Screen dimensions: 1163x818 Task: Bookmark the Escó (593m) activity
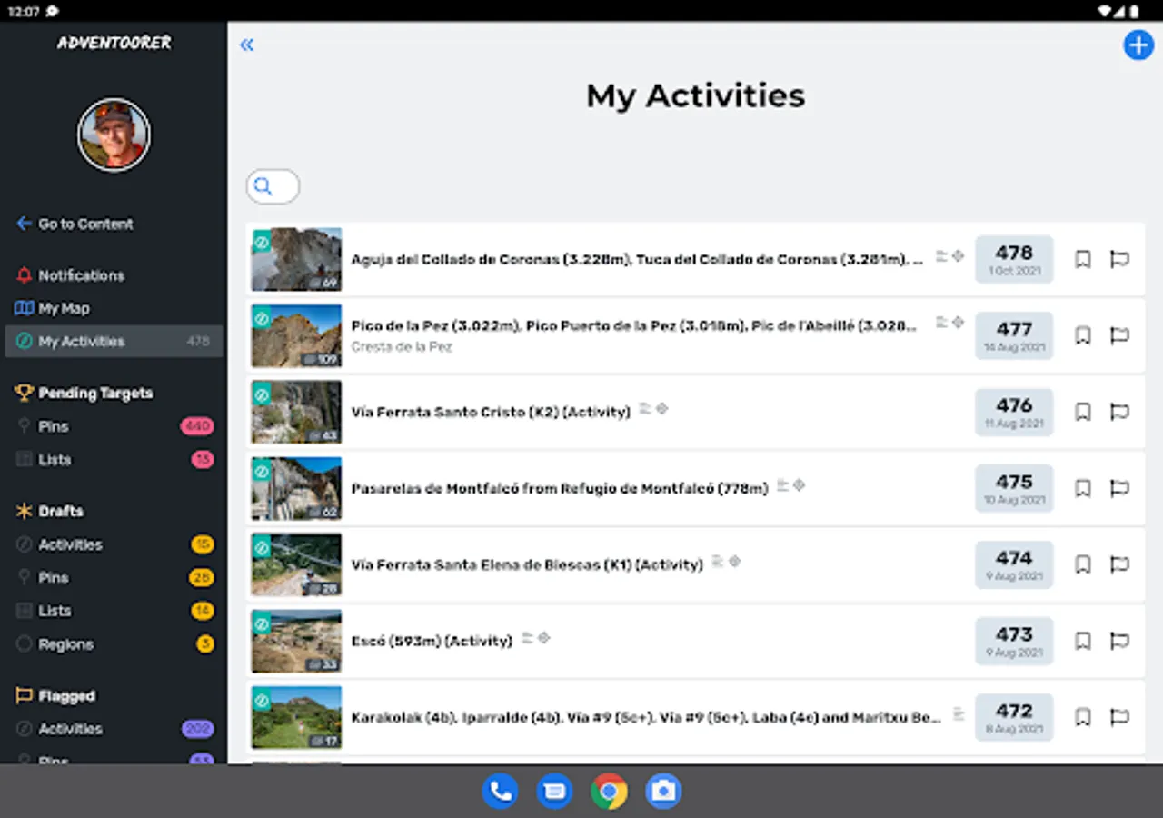coord(1083,641)
